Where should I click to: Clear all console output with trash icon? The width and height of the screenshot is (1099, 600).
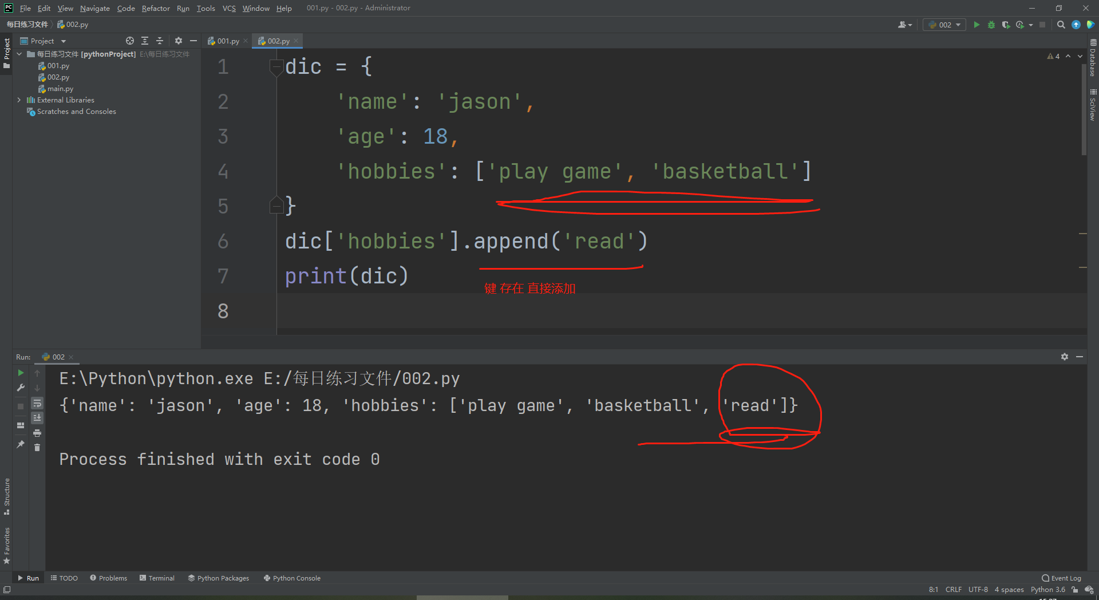coord(37,447)
